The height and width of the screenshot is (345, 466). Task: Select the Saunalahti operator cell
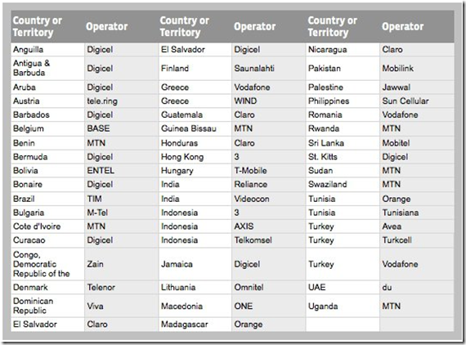(269, 69)
